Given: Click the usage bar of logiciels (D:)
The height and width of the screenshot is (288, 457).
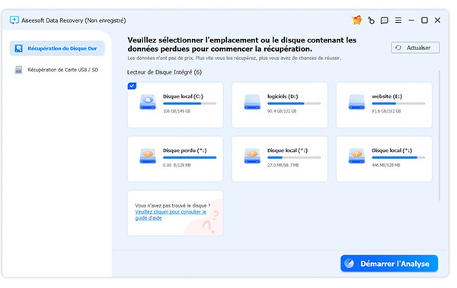Looking at the screenshot, I should click(x=294, y=103).
